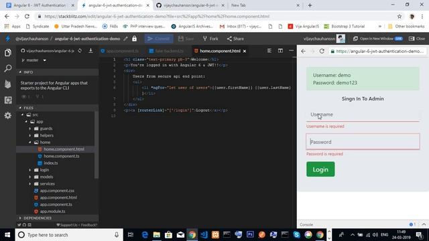Click the sync icon next to GitHub repo
Viewport: 429px width, 241px height.
(x=80, y=51)
